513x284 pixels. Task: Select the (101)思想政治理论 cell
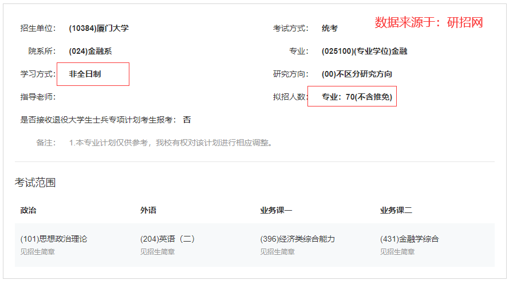click(x=54, y=239)
